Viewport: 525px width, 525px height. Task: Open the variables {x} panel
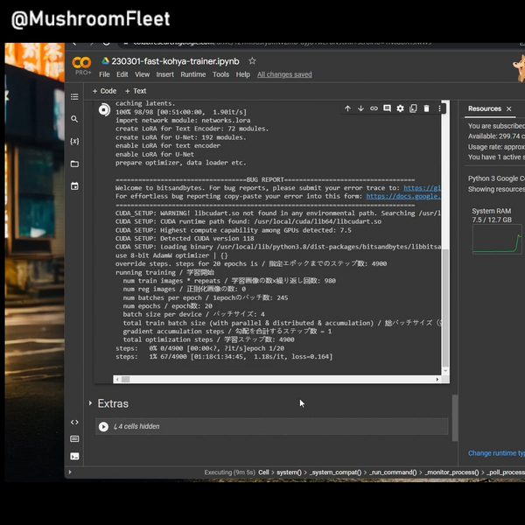pos(74,141)
